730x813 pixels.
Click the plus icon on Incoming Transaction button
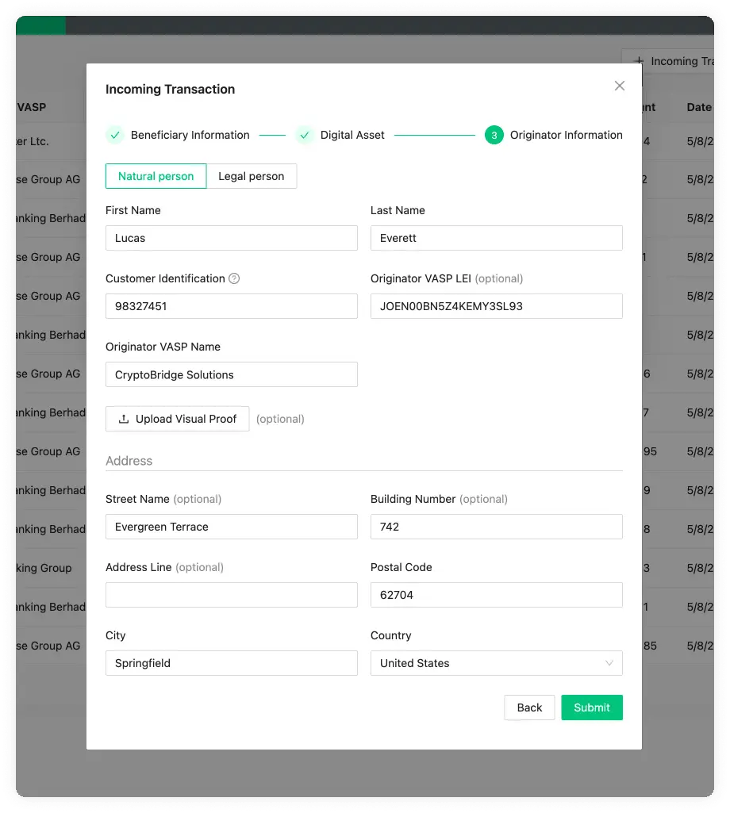click(639, 61)
